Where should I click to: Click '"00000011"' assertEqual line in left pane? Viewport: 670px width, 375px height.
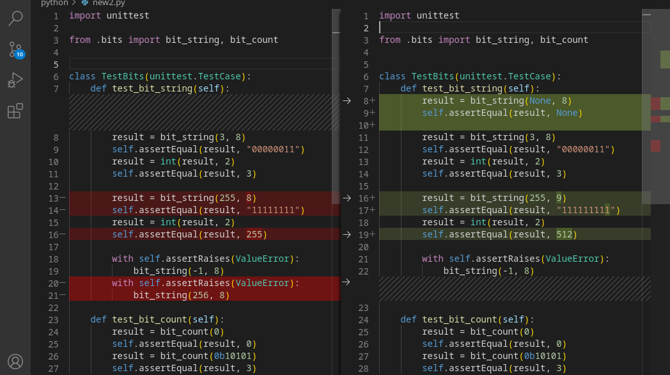208,149
